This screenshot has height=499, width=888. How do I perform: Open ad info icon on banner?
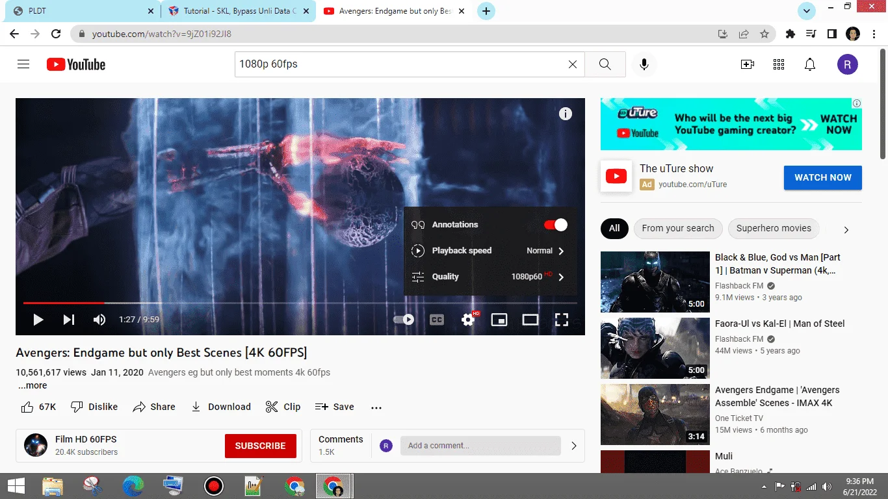857,103
